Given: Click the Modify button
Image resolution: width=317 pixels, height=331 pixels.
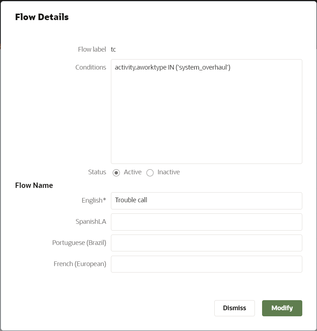Looking at the screenshot, I should (282, 308).
